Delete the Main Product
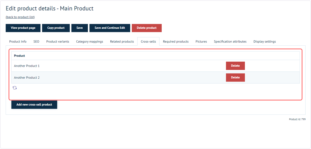The image size is (311, 149). [x=147, y=28]
